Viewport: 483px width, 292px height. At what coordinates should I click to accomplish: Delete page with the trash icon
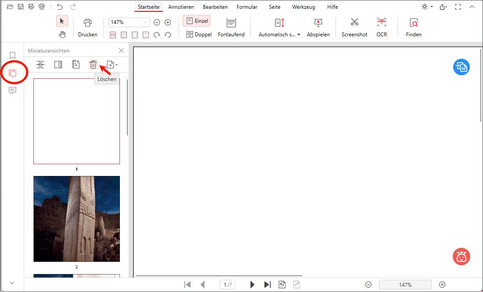93,64
